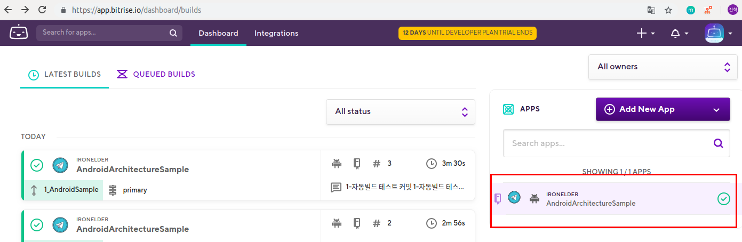Click the Android icon in build #2 row
The height and width of the screenshot is (242, 742).
click(336, 223)
